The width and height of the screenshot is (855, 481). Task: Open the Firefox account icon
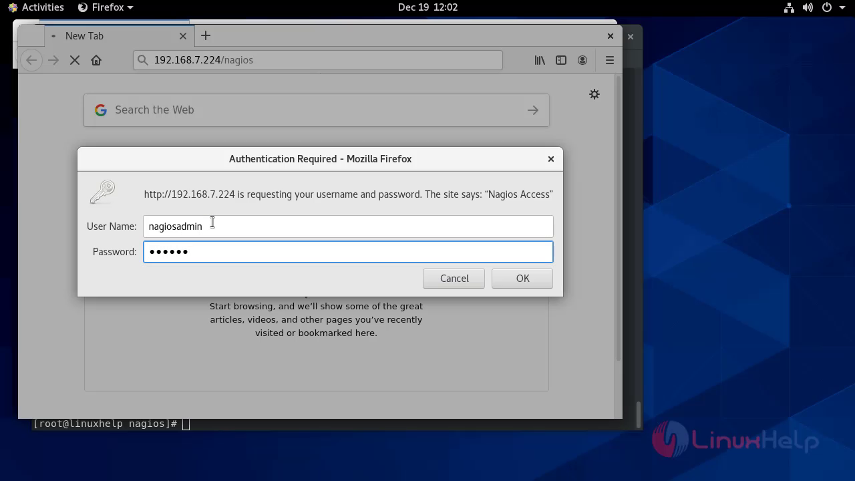(x=582, y=60)
